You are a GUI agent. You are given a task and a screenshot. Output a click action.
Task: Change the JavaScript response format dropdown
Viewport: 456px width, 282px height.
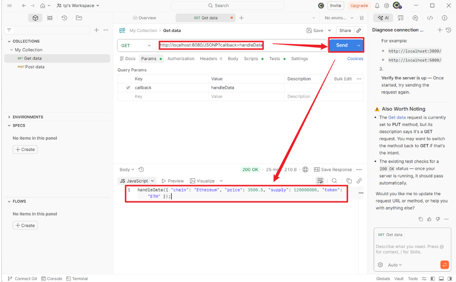(137, 181)
